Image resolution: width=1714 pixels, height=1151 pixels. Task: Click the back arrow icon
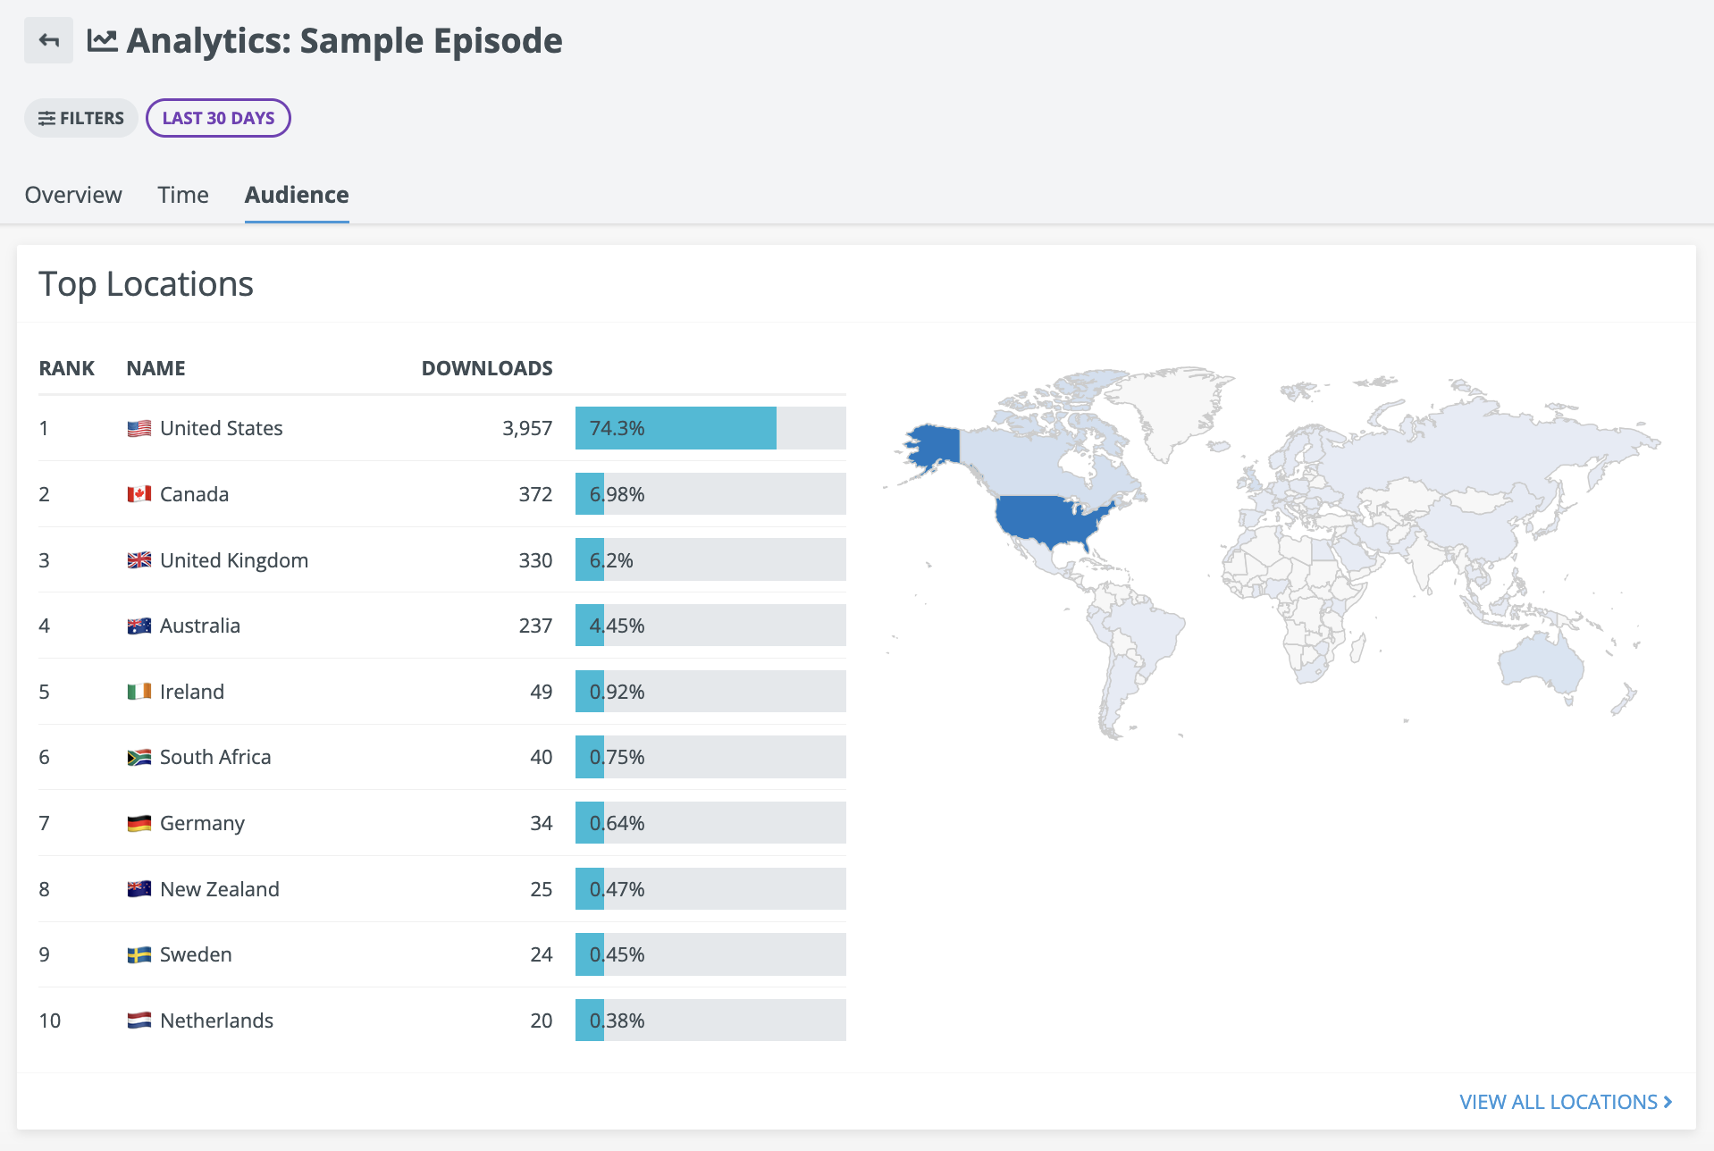pos(48,40)
